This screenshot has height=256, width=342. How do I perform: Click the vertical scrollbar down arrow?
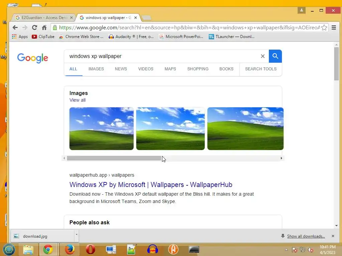click(337, 226)
